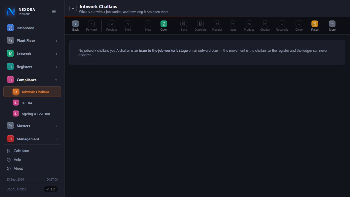The image size is (350, 197).
Task: Go to Previous record icon
Action: 112,24
